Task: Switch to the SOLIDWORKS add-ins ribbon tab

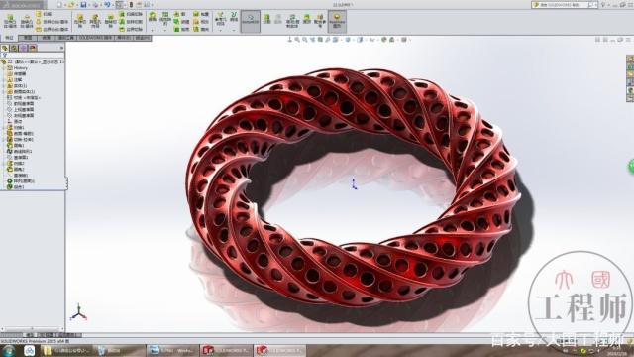Action: pos(96,38)
